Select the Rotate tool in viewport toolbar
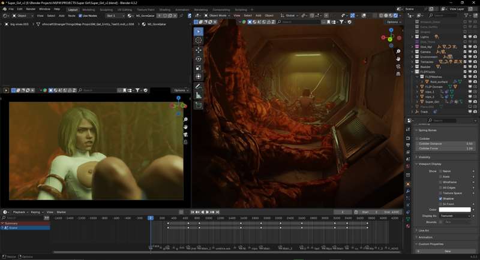 199,59
